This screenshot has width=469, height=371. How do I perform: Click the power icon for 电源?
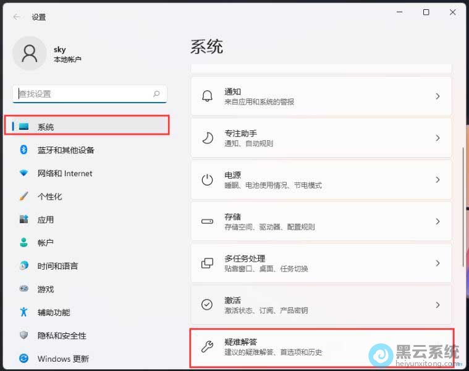208,180
